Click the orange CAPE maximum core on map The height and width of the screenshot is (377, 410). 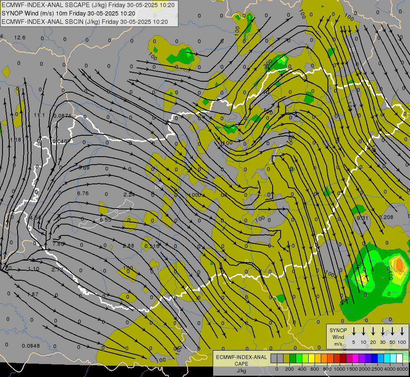400,265
